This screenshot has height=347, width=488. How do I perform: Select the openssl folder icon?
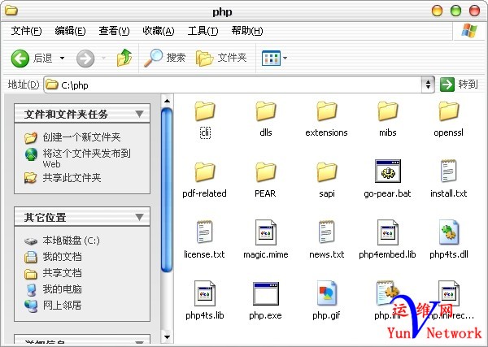pos(449,111)
